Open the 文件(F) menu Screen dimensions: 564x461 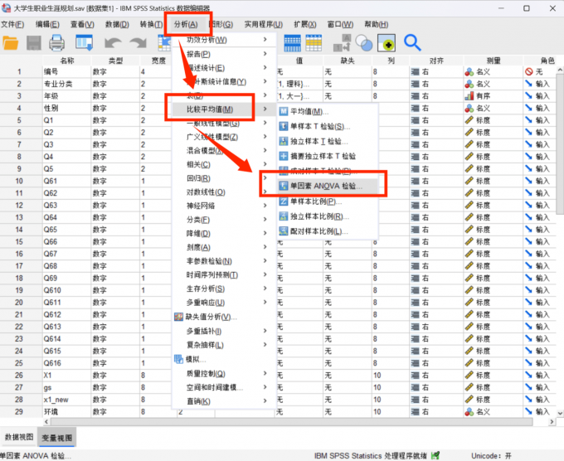point(12,24)
